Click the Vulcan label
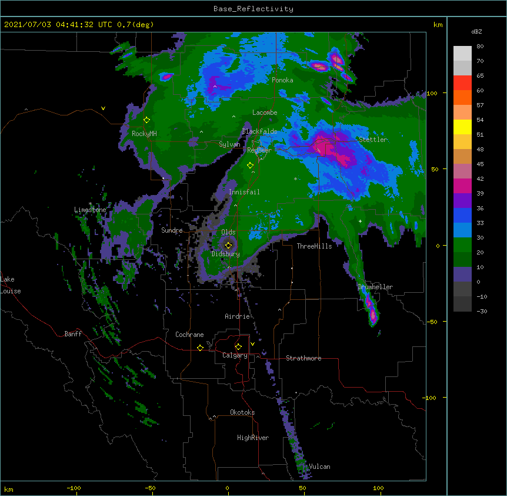 click(x=319, y=467)
